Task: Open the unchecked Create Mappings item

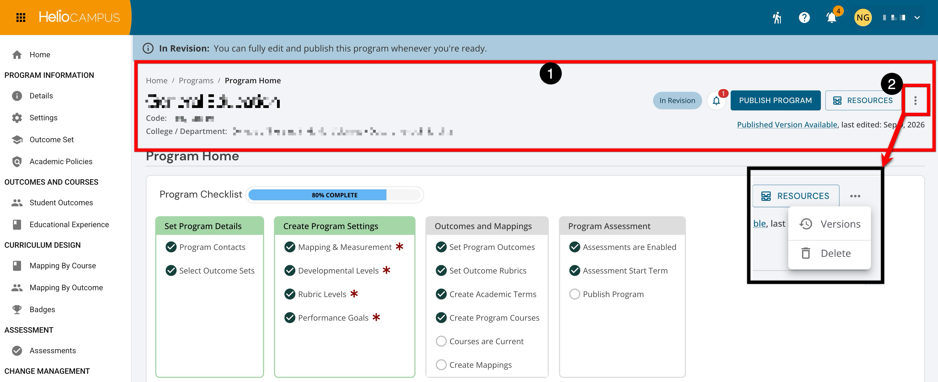Action: pos(474,365)
